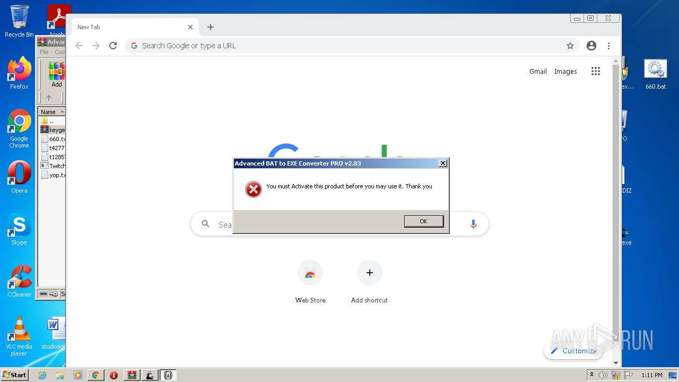Open Internet Explorer from the taskbar
Screen dimensions: 679x382
click(42, 375)
